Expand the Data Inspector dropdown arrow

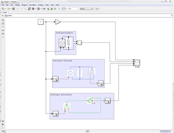click(66, 9)
